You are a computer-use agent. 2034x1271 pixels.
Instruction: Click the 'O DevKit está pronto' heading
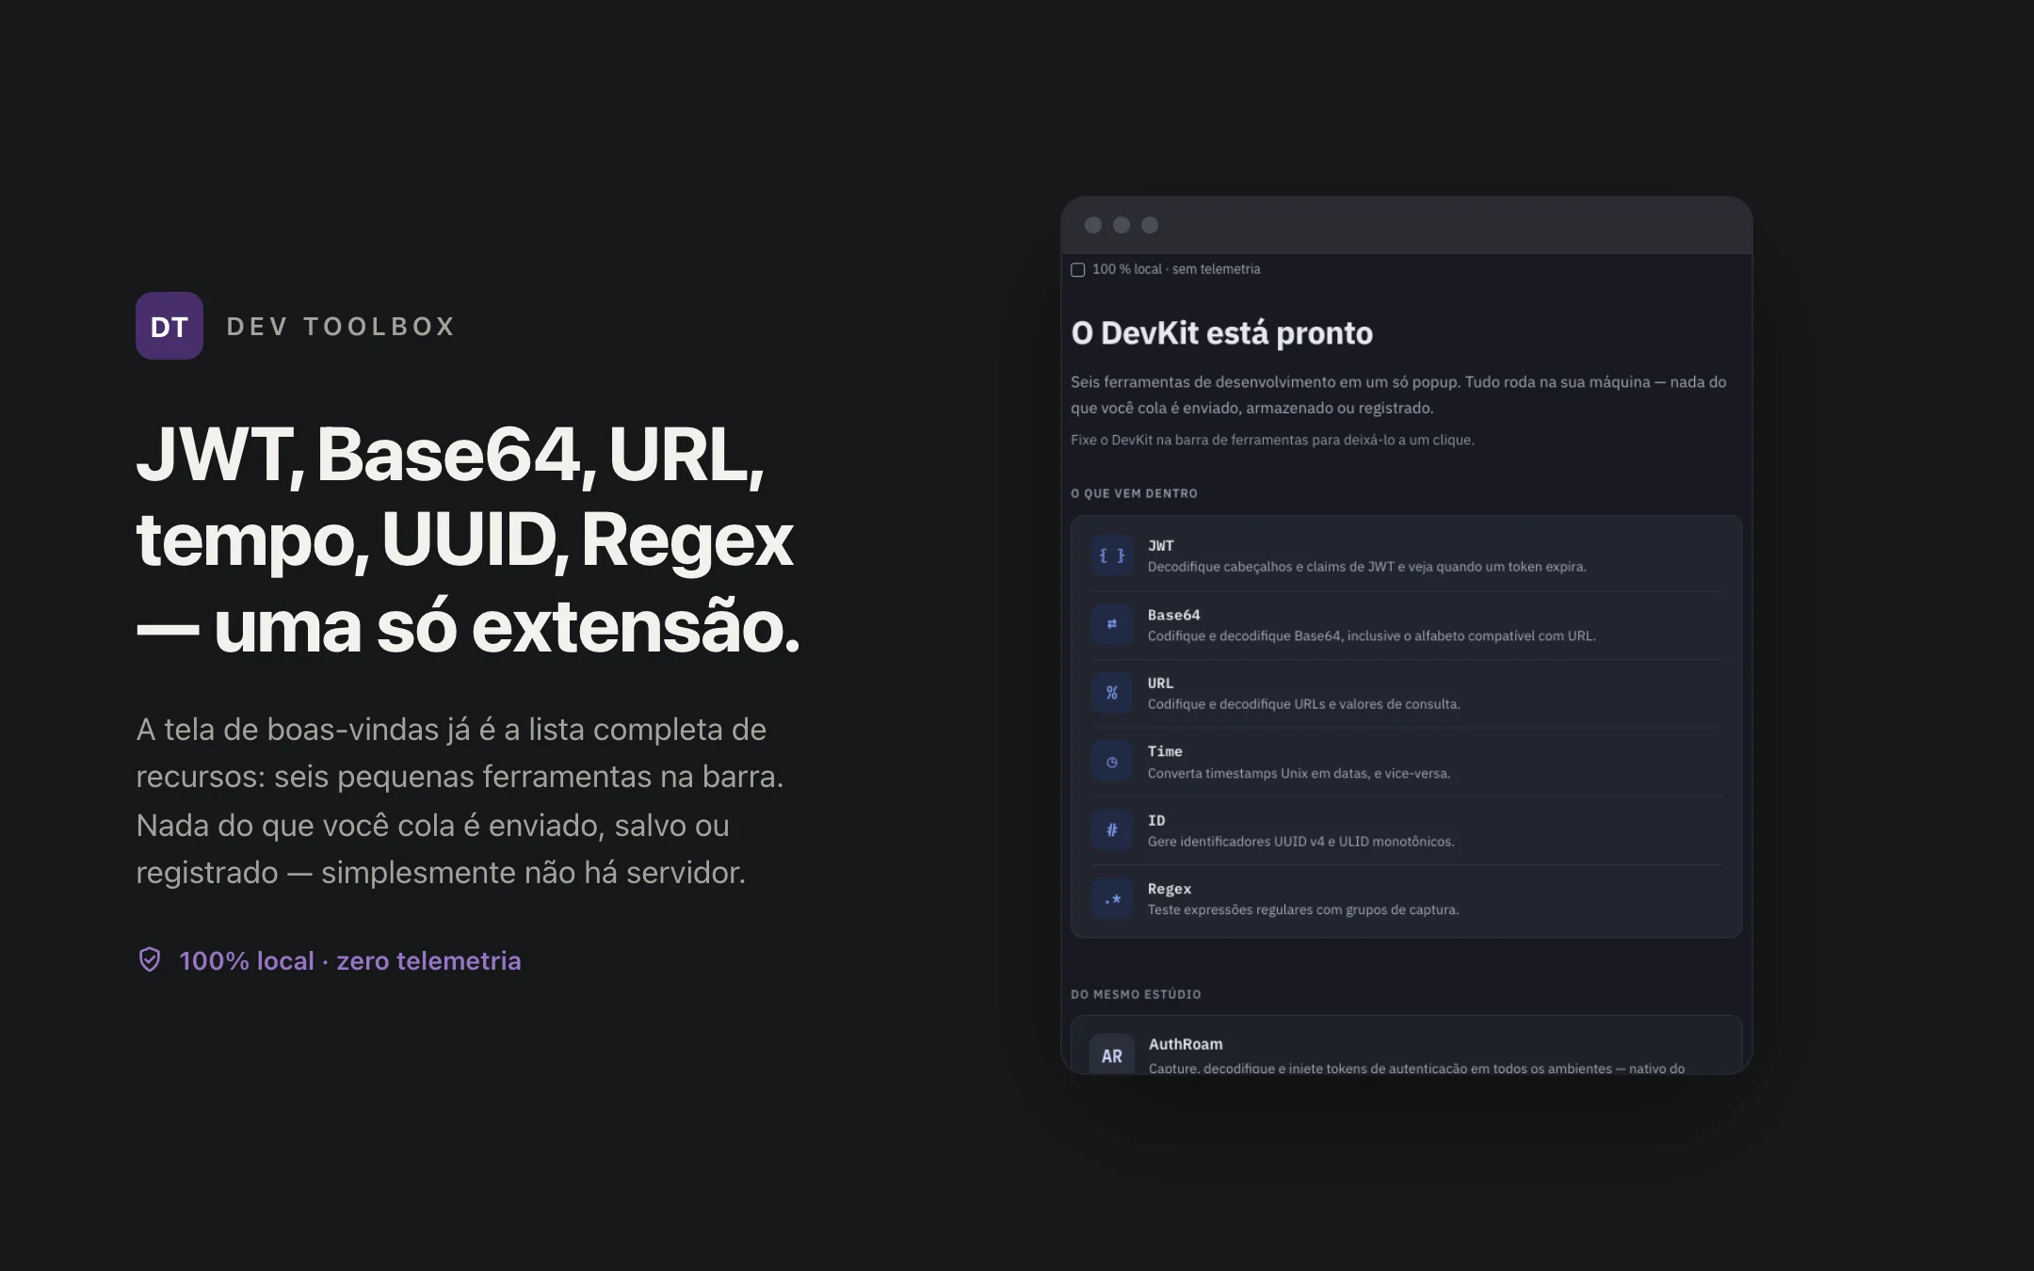coord(1222,333)
